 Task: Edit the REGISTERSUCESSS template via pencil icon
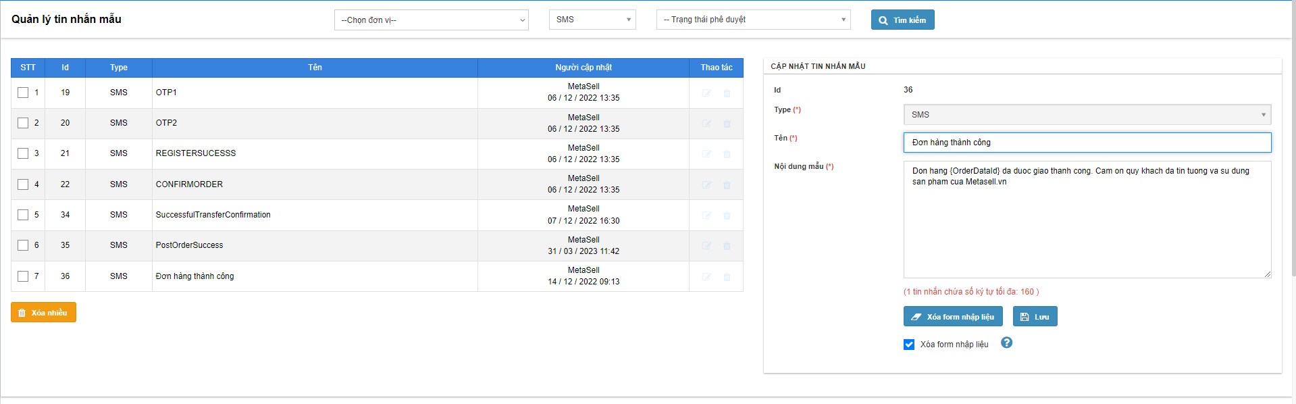706,154
